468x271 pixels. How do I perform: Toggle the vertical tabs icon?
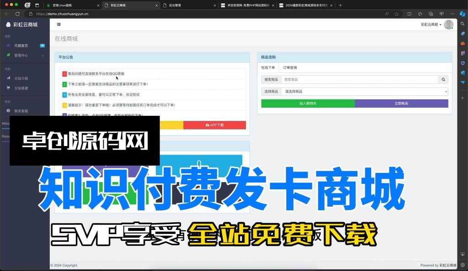37,5
